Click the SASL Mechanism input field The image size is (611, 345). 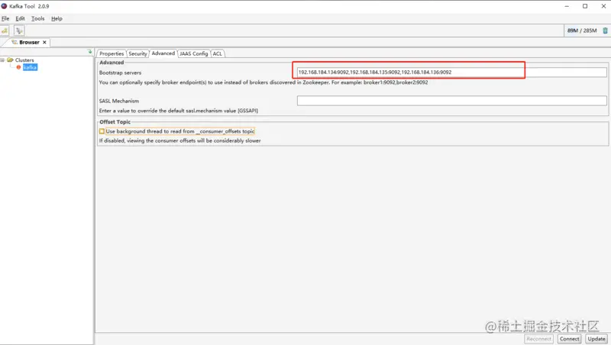[451, 101]
